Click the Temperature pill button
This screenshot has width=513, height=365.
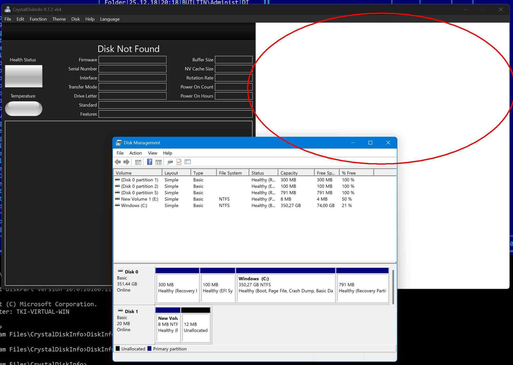24,109
